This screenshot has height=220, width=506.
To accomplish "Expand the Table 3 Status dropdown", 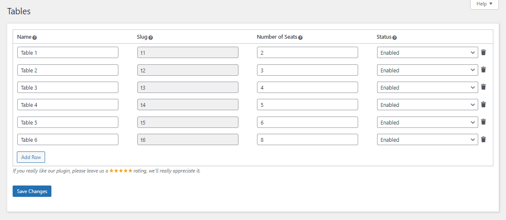I will 427,87.
